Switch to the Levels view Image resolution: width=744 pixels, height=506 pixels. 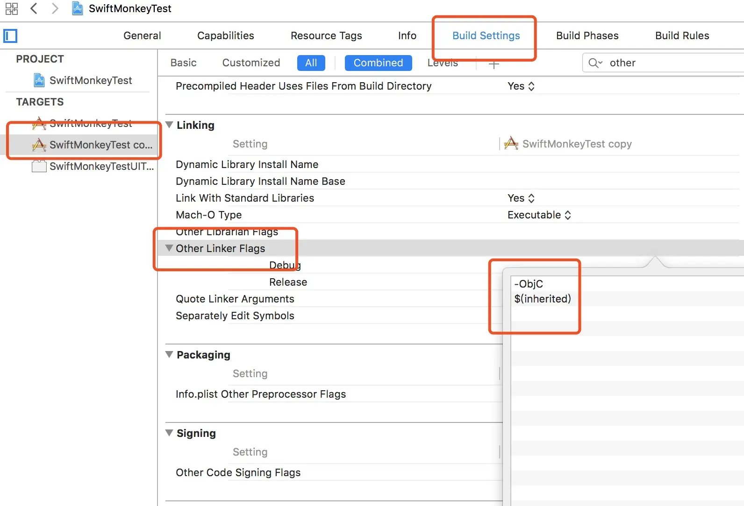pos(443,63)
